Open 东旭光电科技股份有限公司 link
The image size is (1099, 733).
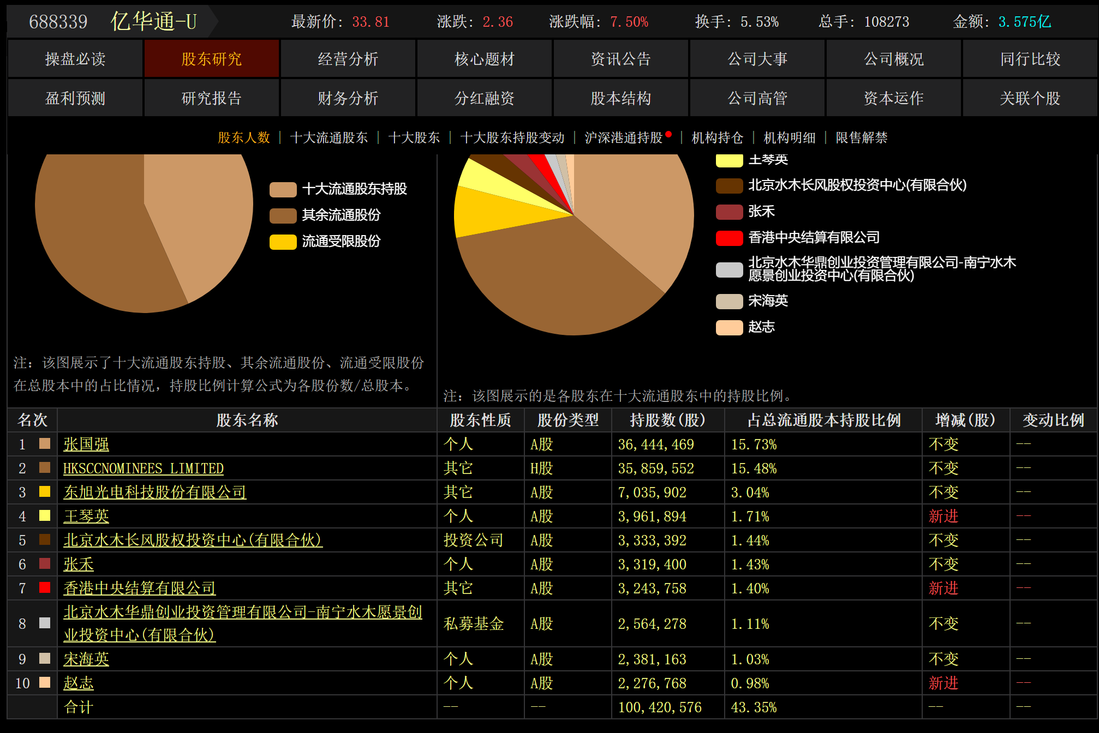point(154,492)
